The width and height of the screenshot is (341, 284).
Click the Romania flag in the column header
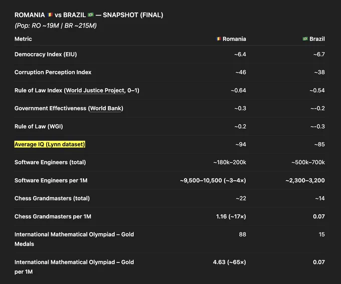point(219,39)
